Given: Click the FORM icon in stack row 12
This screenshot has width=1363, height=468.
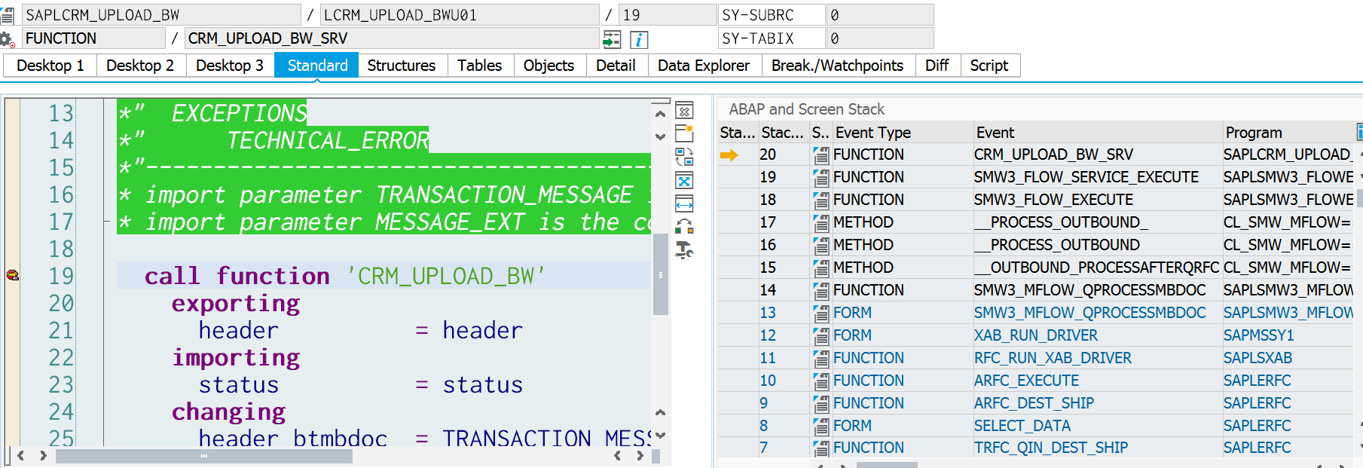Looking at the screenshot, I should click(x=821, y=336).
